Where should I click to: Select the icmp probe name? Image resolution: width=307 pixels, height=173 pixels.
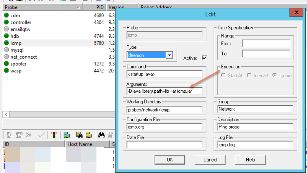16,43
